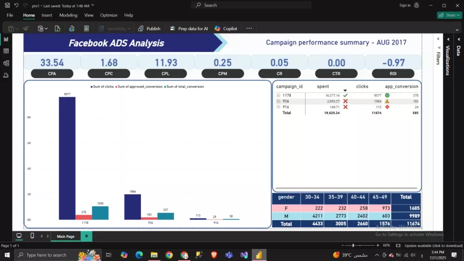Open the Get data dropdown
Image resolution: width=464 pixels, height=261 pixels.
(x=43, y=28)
